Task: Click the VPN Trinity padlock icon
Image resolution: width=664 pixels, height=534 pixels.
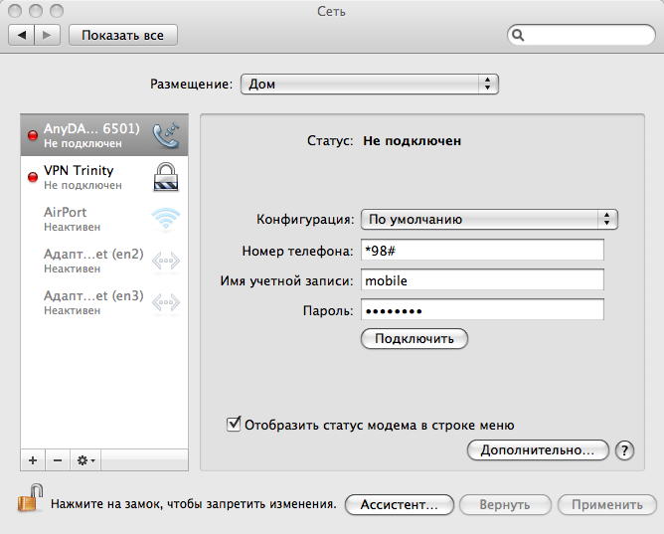Action: [166, 177]
